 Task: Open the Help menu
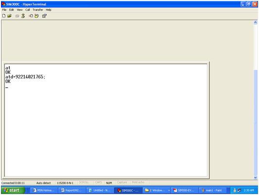coord(49,10)
